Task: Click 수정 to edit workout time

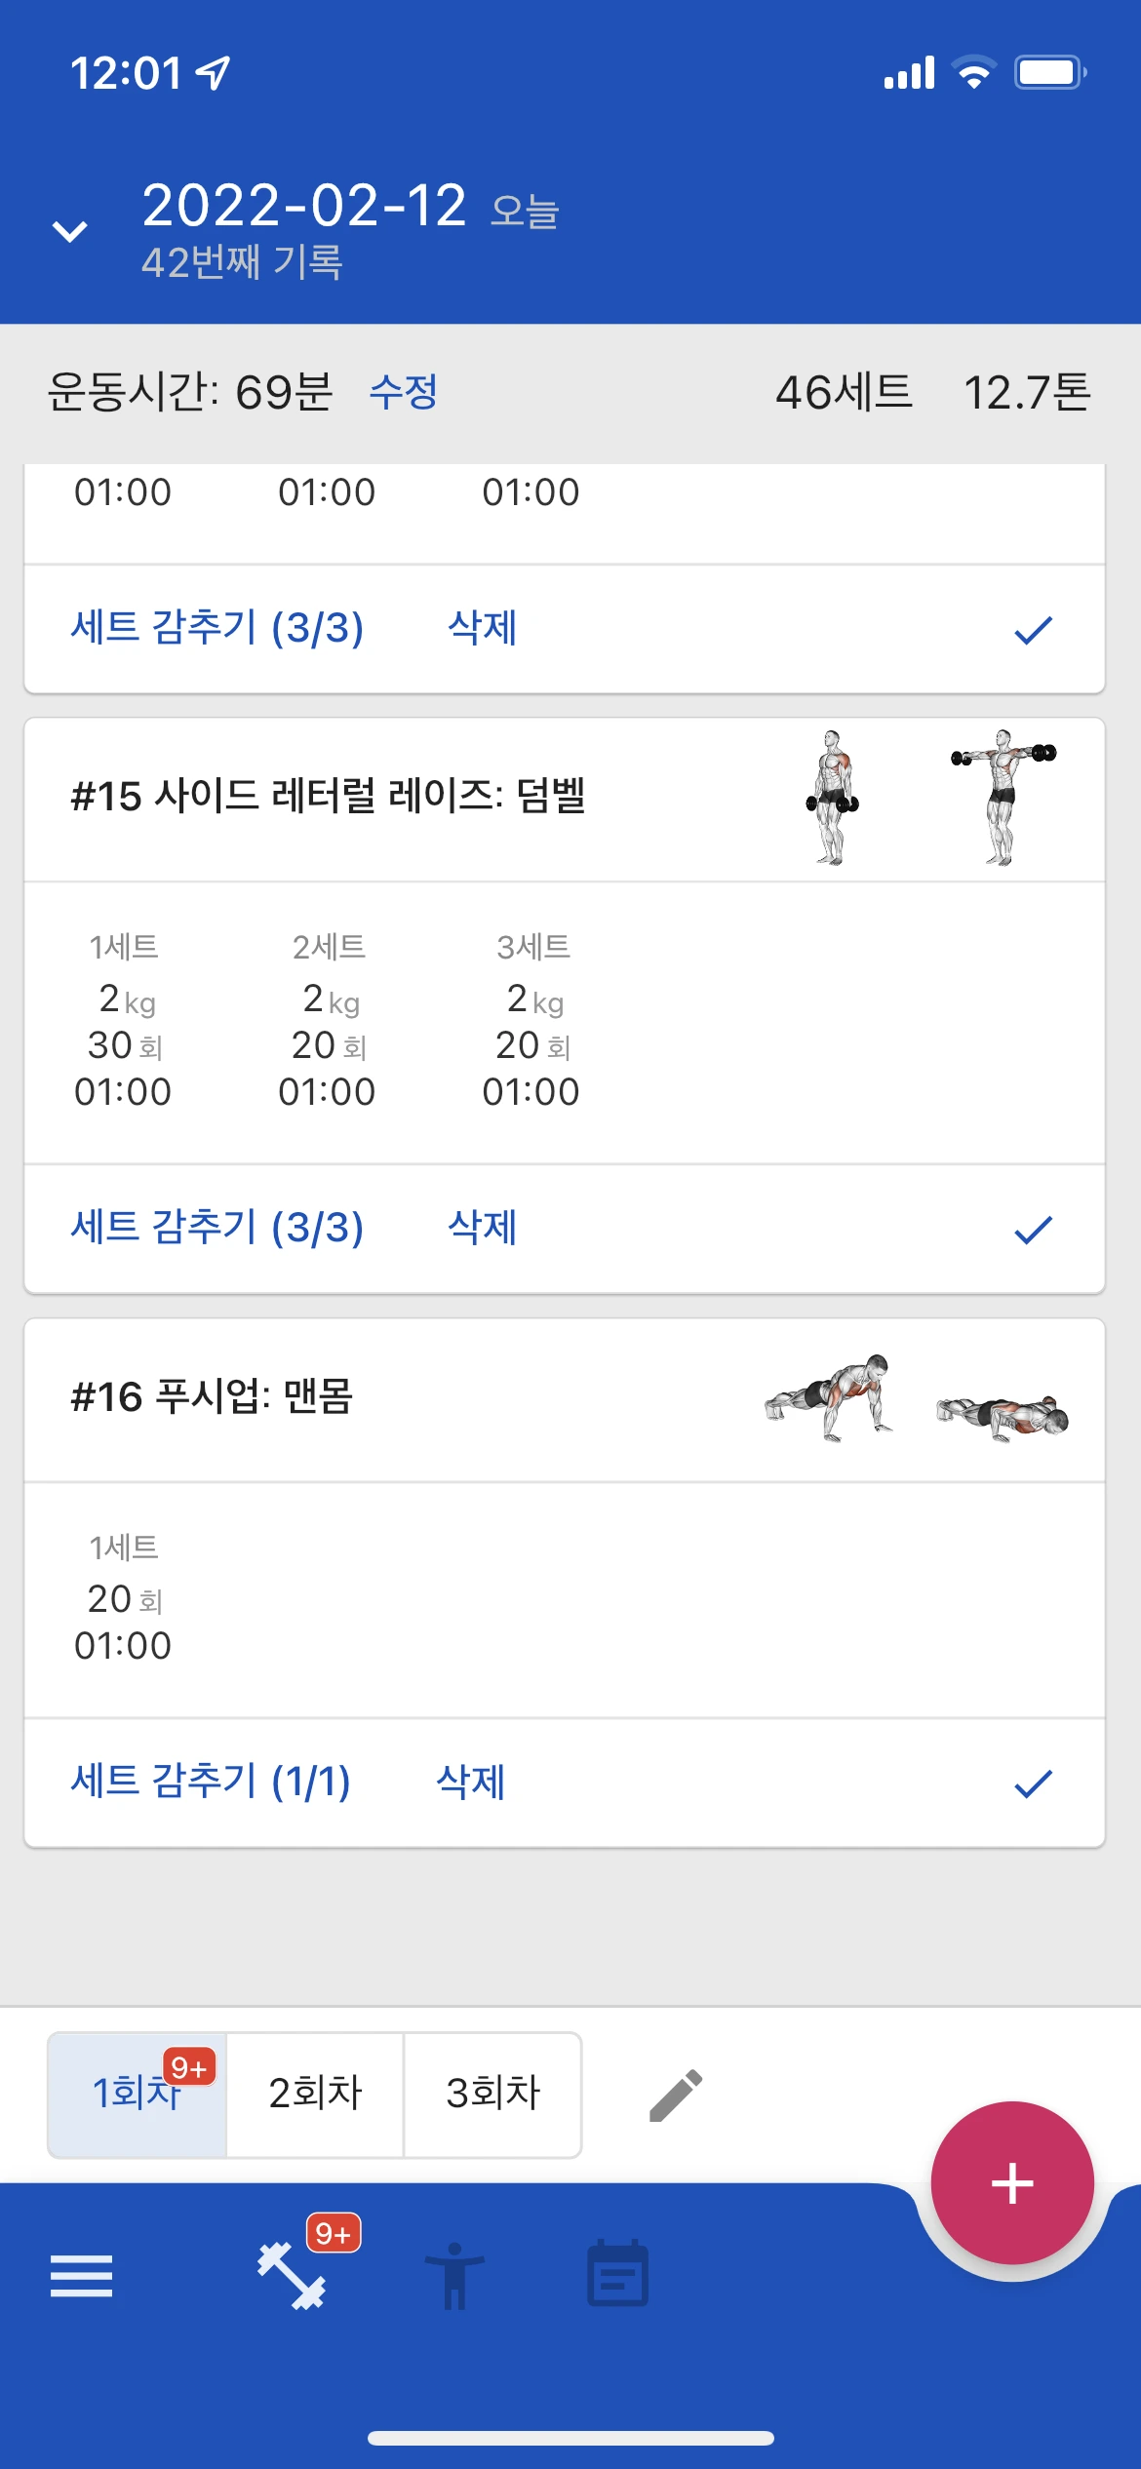Action: tap(403, 392)
